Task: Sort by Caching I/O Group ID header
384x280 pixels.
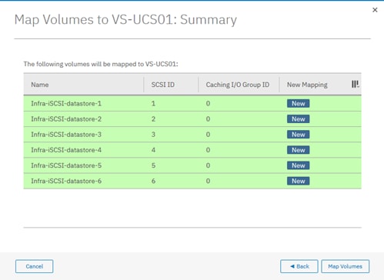Action: click(238, 85)
